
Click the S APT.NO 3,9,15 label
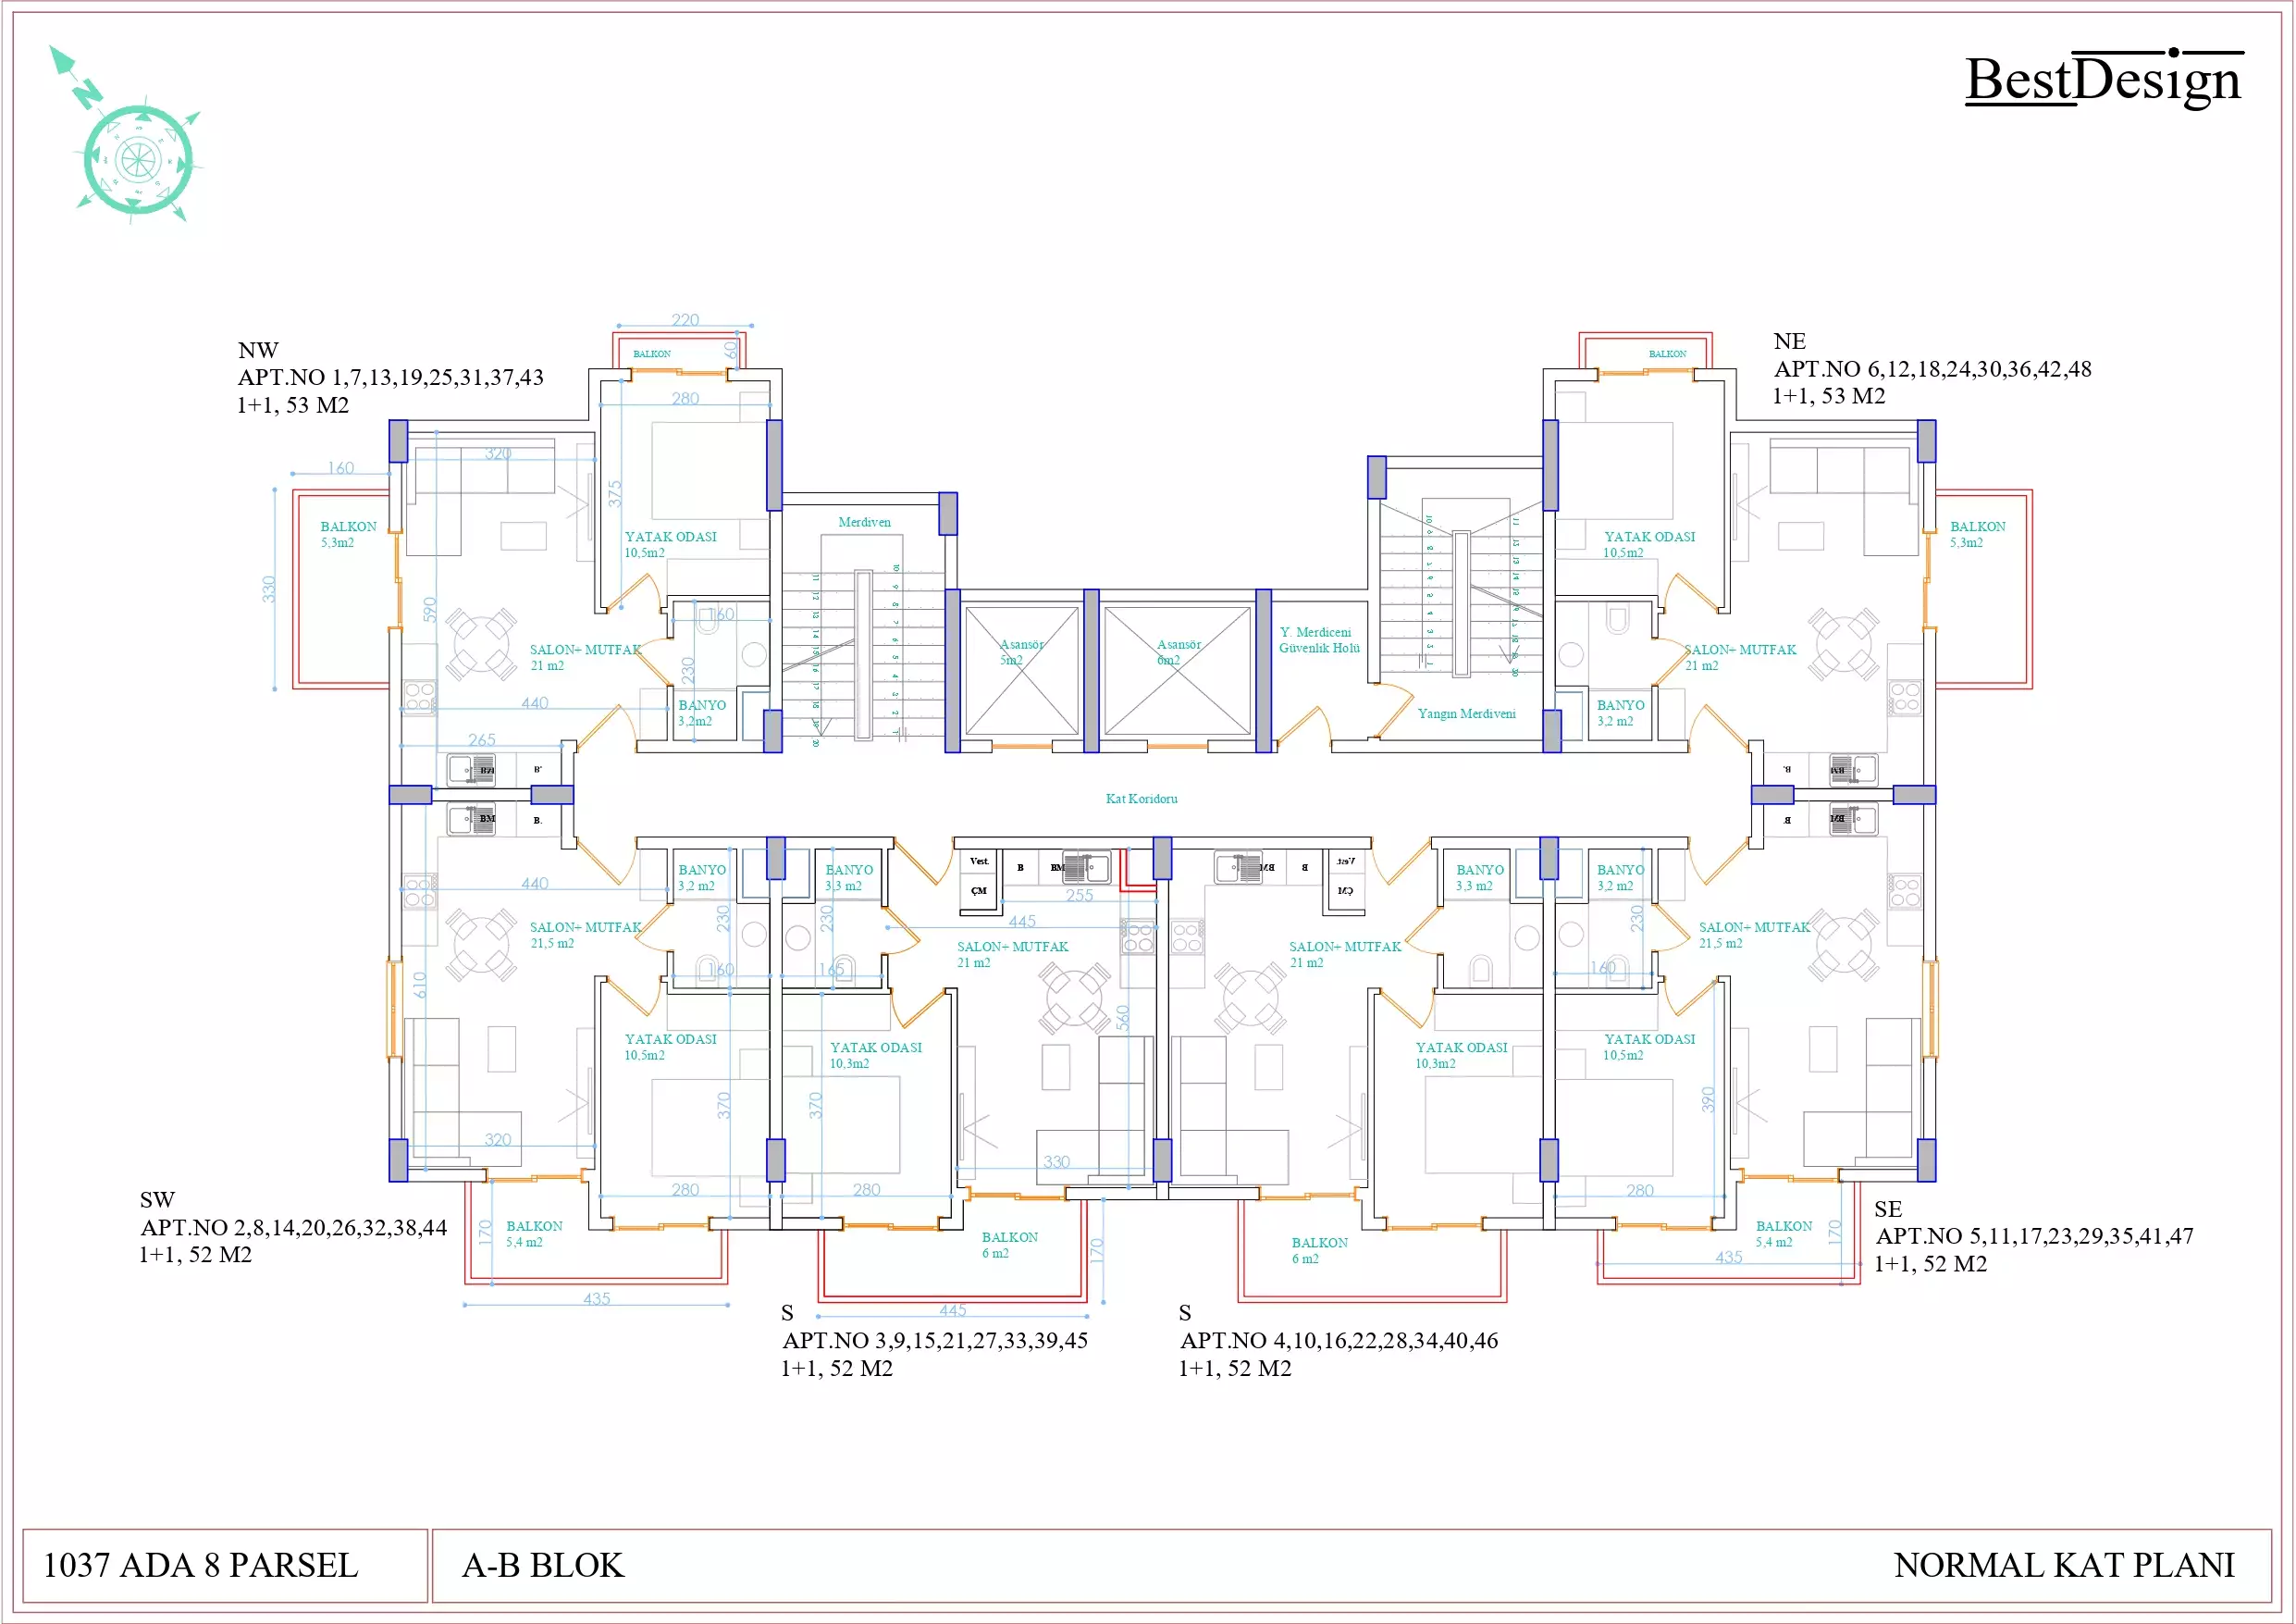[934, 1341]
